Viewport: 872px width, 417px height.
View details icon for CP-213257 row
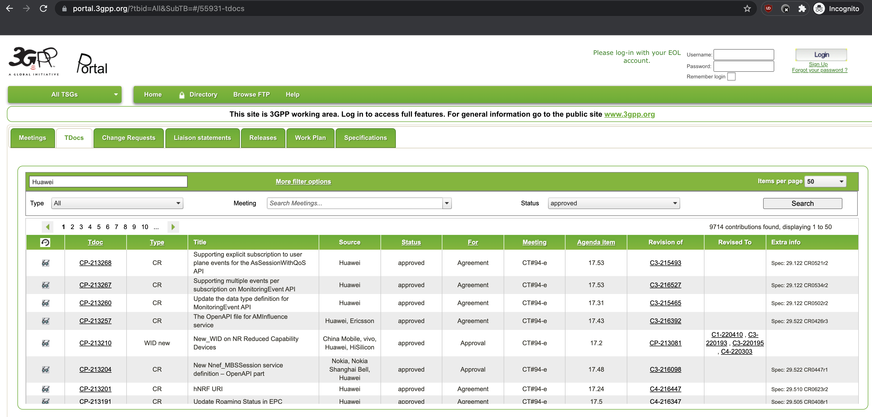[45, 321]
